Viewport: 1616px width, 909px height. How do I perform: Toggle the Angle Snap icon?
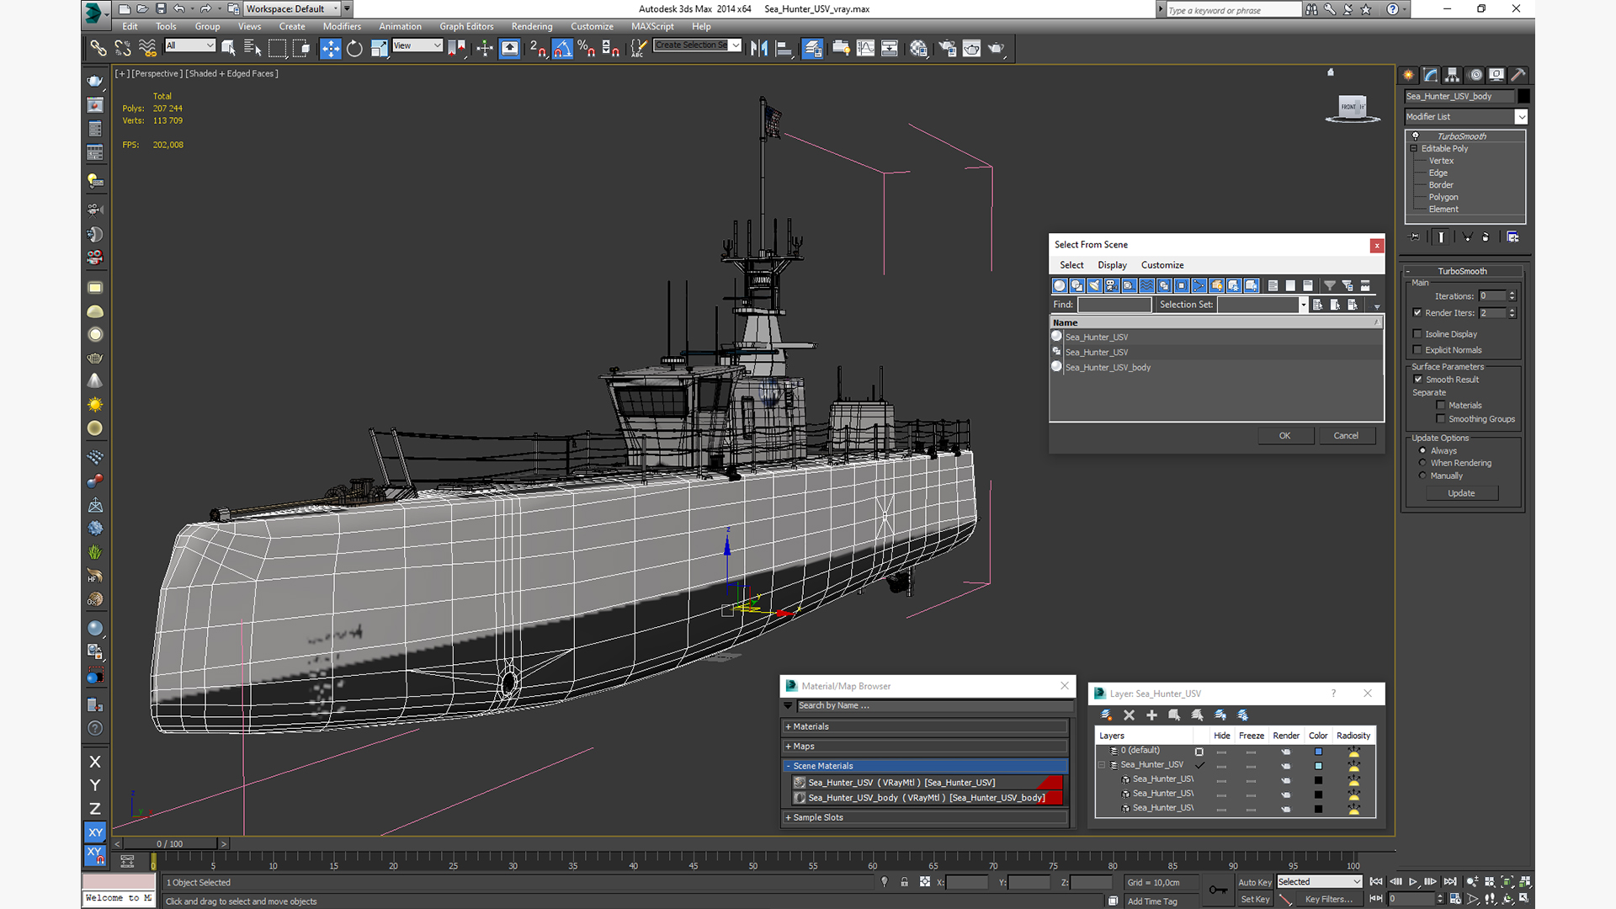coord(562,49)
